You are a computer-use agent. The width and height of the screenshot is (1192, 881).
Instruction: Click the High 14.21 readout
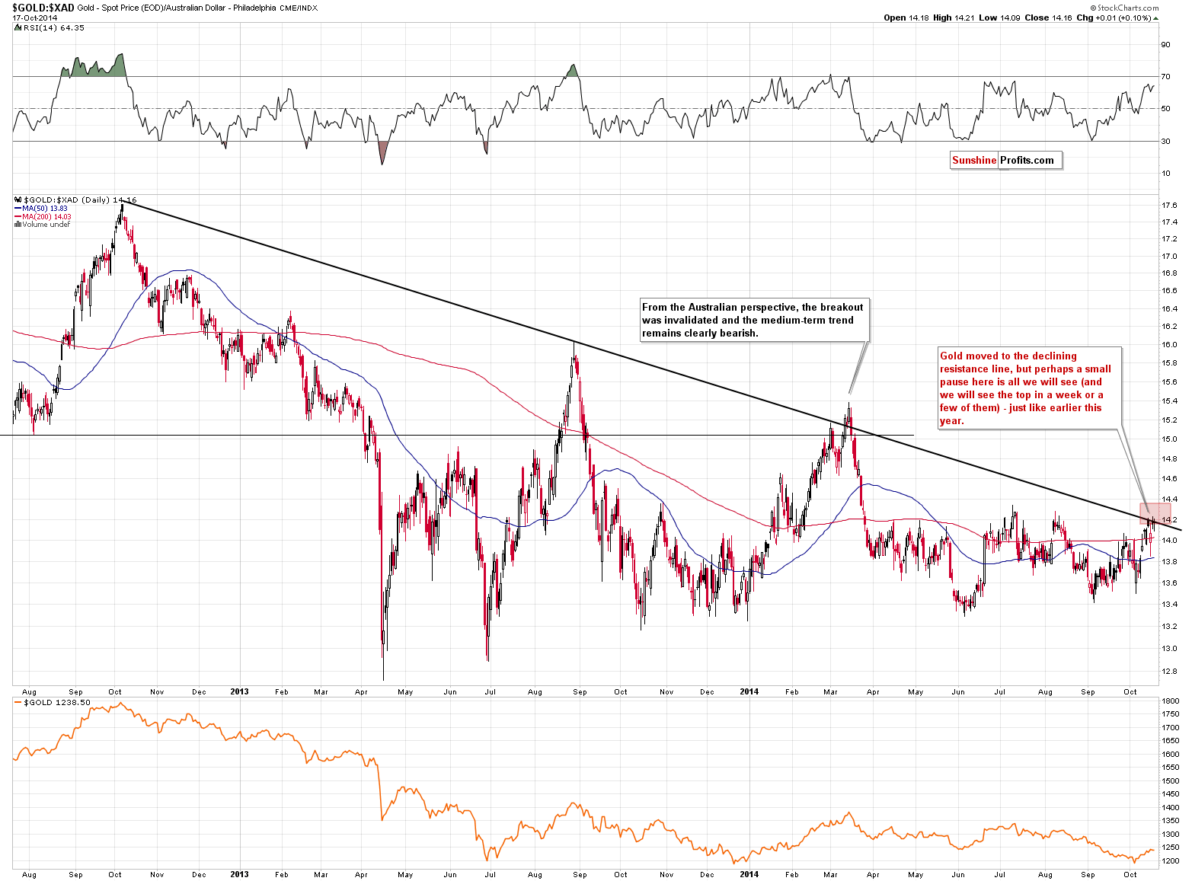click(x=954, y=18)
